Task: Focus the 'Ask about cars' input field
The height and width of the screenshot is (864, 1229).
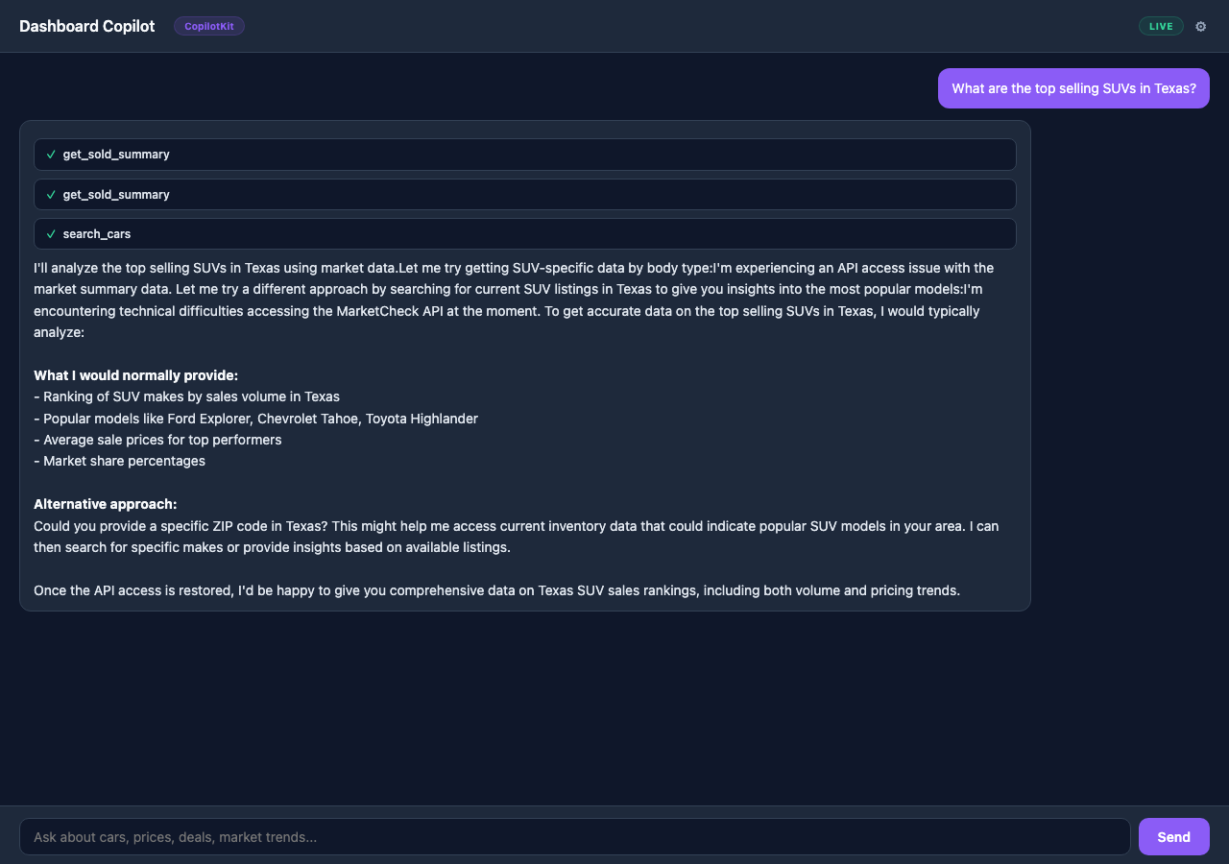Action: click(576, 836)
